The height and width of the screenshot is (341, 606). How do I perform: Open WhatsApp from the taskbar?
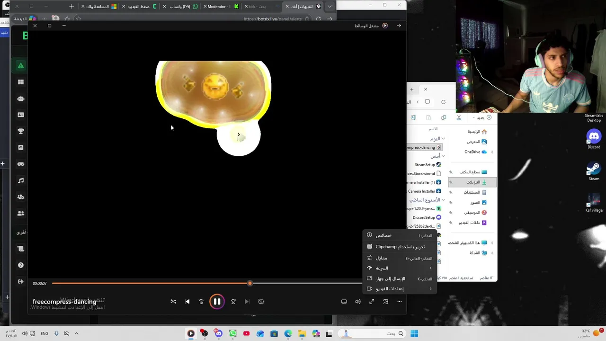point(232,333)
